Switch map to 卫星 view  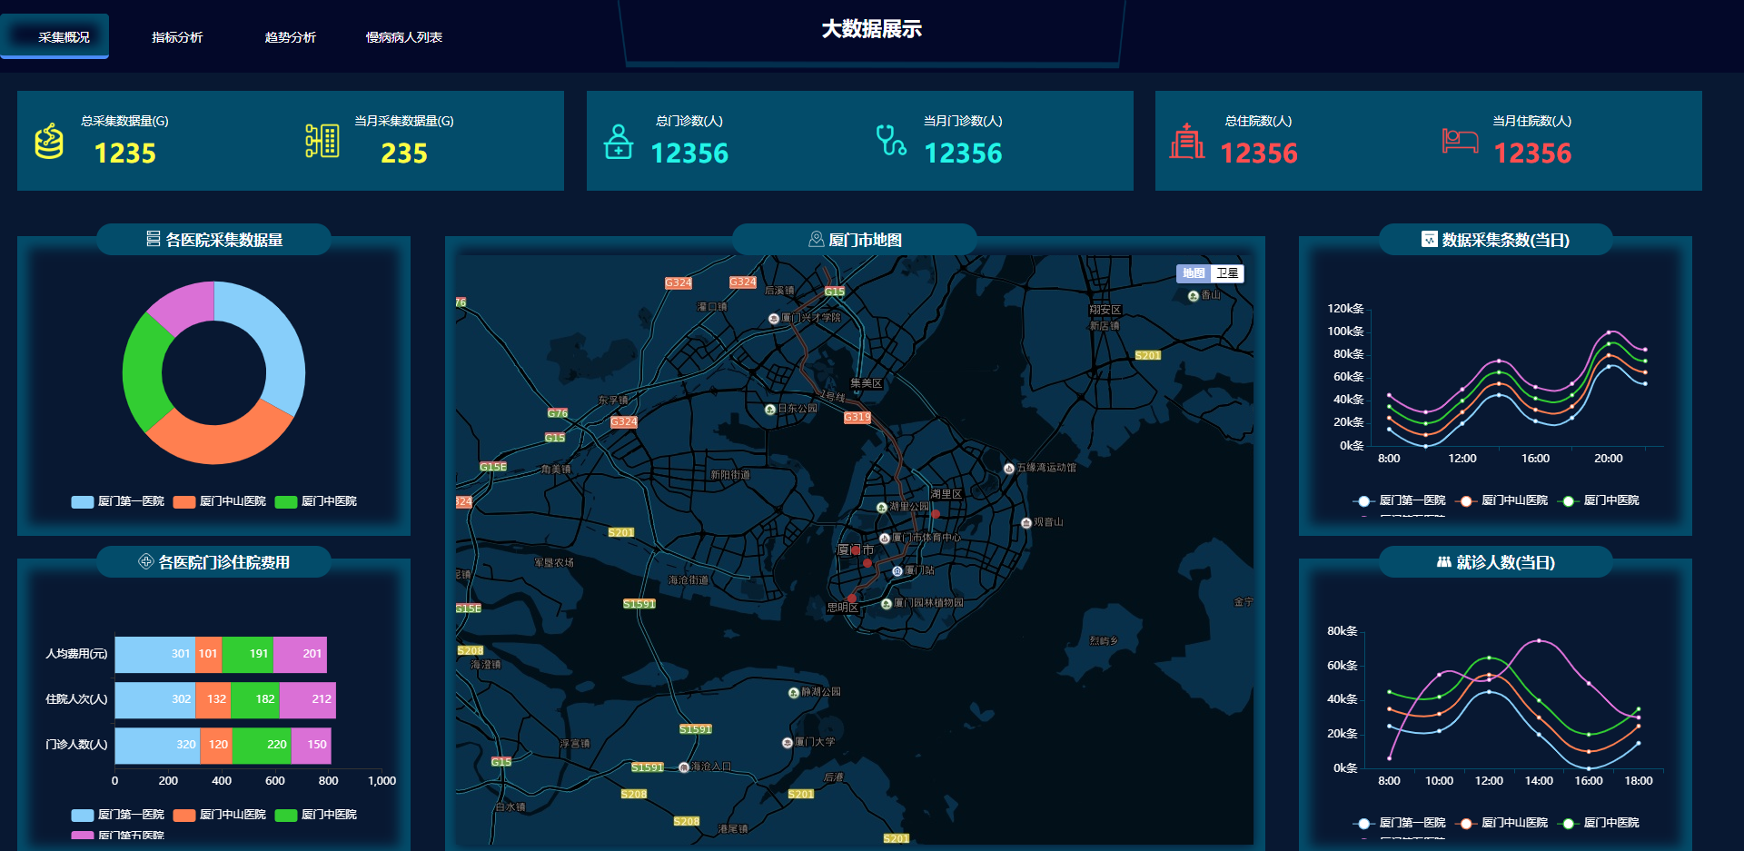click(1227, 273)
